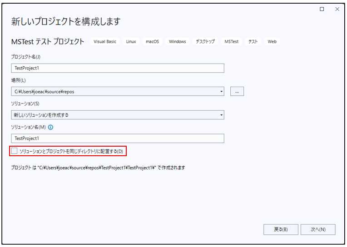The width and height of the screenshot is (347, 247).
Task: Click the macOS tag
Action: click(152, 42)
